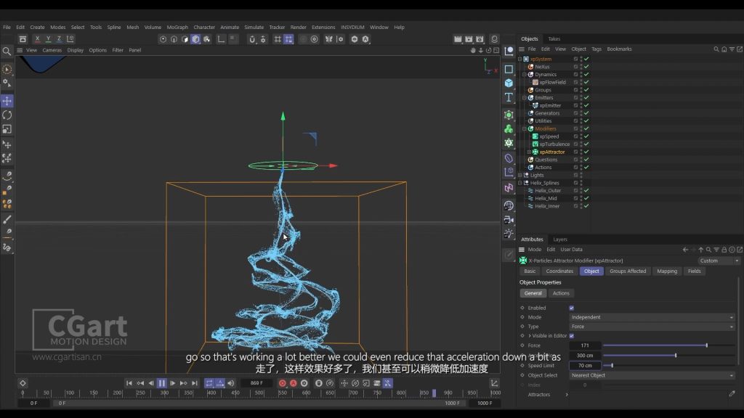Viewport: 744px width, 418px height.
Task: Pause playback in the timeline
Action: pos(162,383)
